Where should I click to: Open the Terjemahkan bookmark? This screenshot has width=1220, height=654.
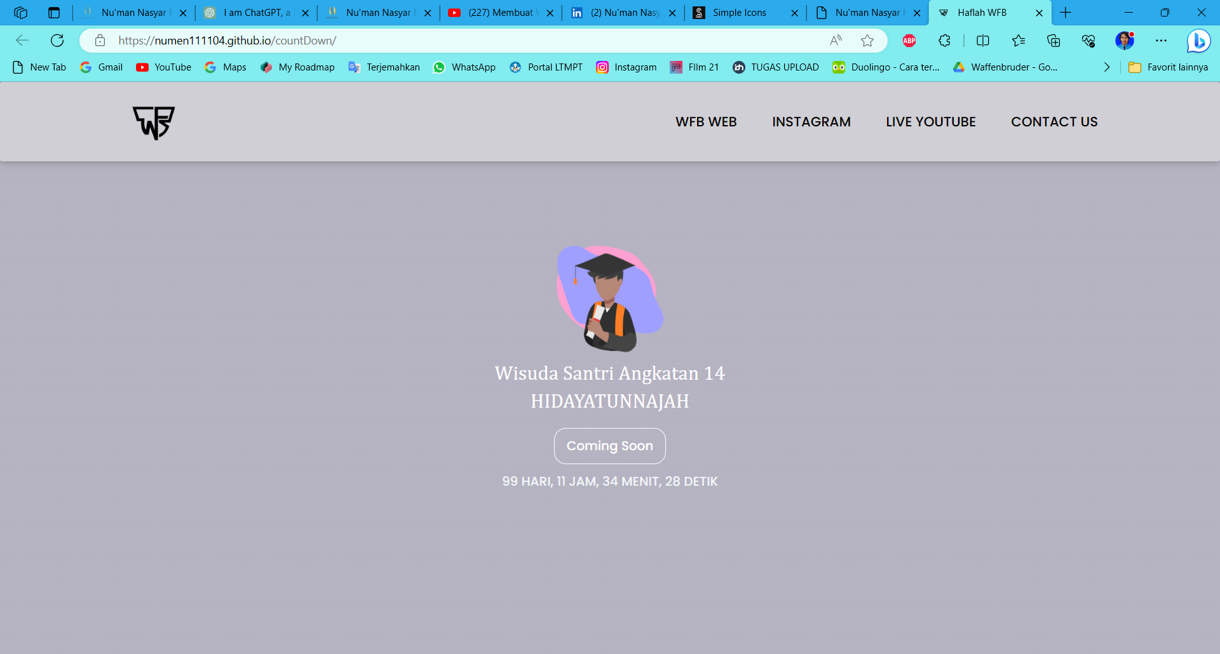(x=384, y=67)
